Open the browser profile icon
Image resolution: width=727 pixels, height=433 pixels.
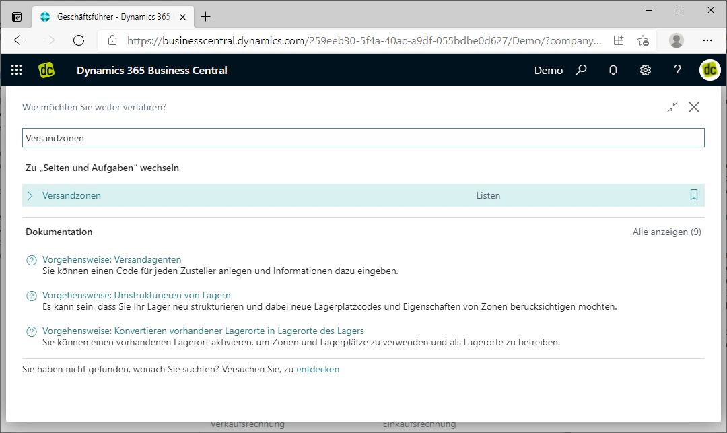[x=677, y=40]
